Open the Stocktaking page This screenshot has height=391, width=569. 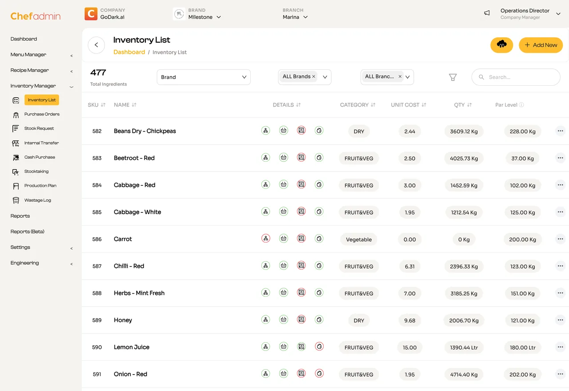(36, 172)
